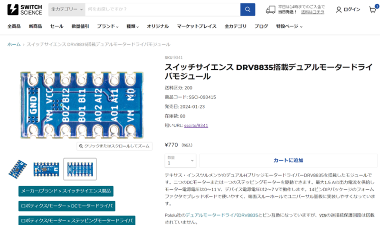Select the first angled board thumbnail
The height and width of the screenshot is (225, 380).
pos(18,169)
